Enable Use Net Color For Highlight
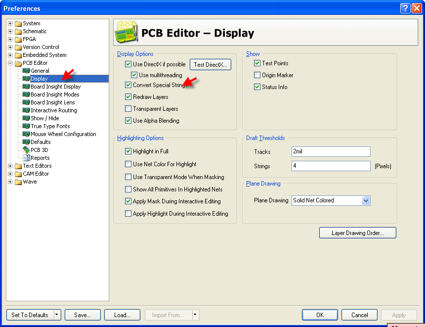The height and width of the screenshot is (327, 425). 128,164
